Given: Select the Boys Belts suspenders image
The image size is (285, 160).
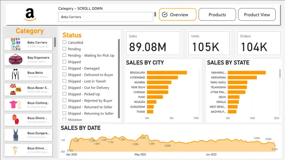Looking at the screenshot, I should click(x=16, y=74).
